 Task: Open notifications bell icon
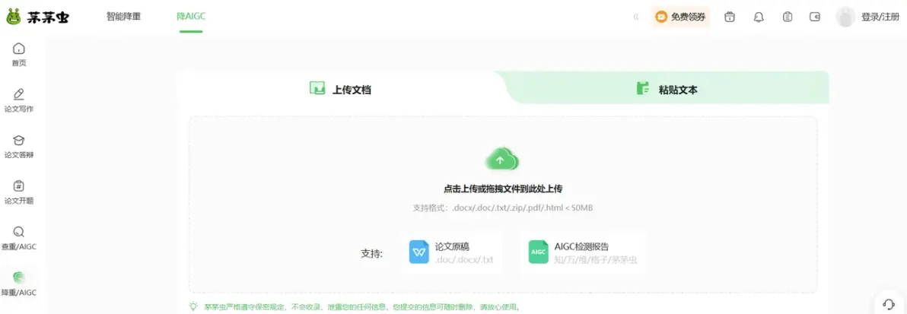point(759,17)
